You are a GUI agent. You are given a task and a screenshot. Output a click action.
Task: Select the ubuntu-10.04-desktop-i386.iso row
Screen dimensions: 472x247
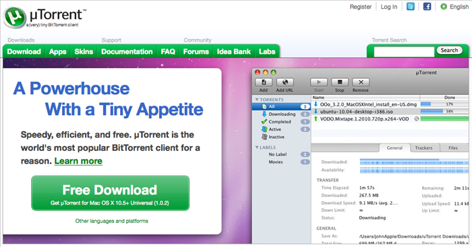[x=390, y=112]
